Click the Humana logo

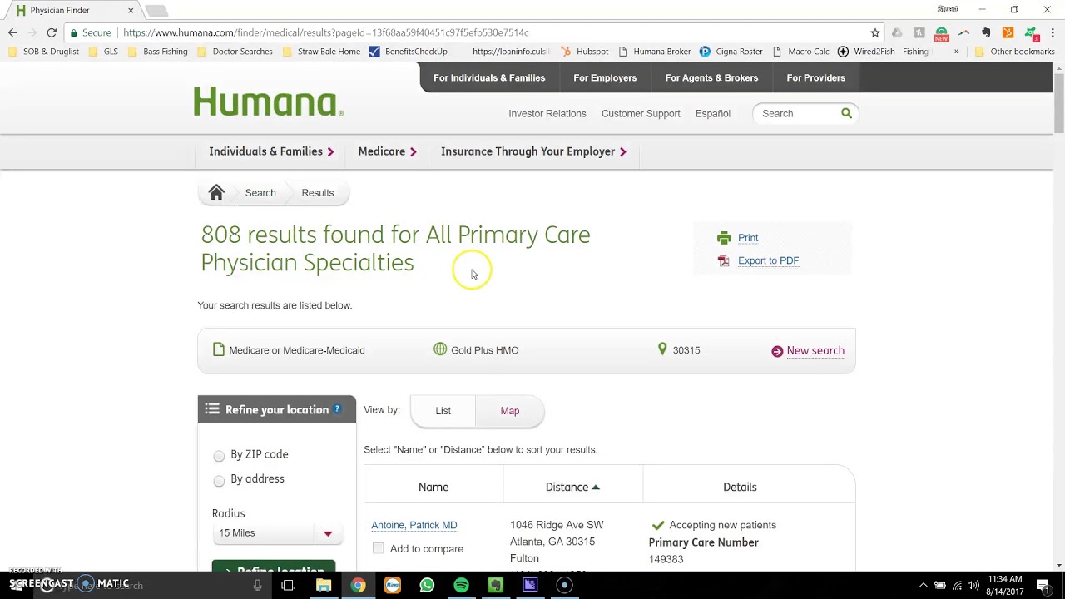pos(268,101)
